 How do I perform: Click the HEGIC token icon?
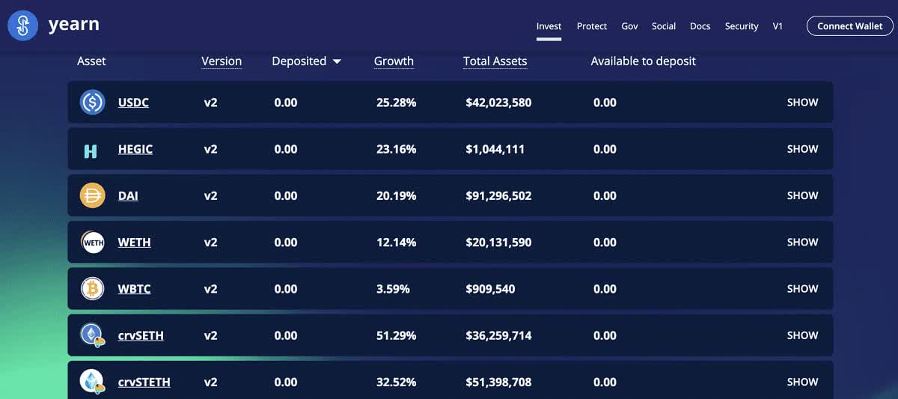91,150
